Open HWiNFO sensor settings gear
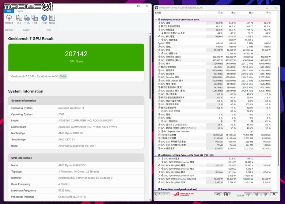The width and height of the screenshot is (285, 204). click(265, 194)
